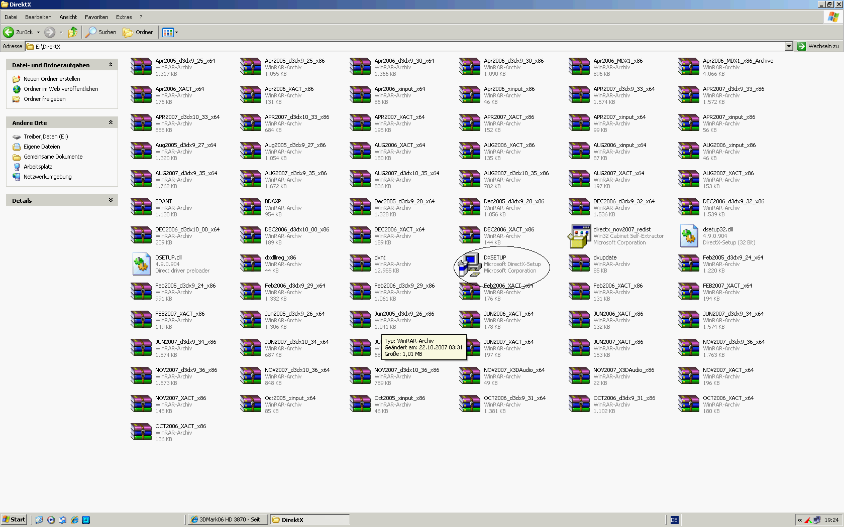Click the tray clock 19:24

[x=831, y=520]
